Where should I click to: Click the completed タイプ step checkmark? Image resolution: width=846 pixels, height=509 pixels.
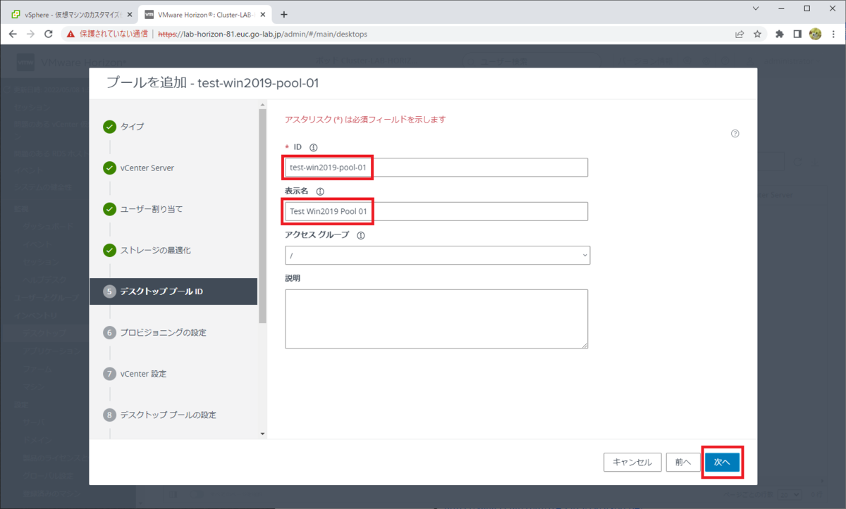click(109, 127)
